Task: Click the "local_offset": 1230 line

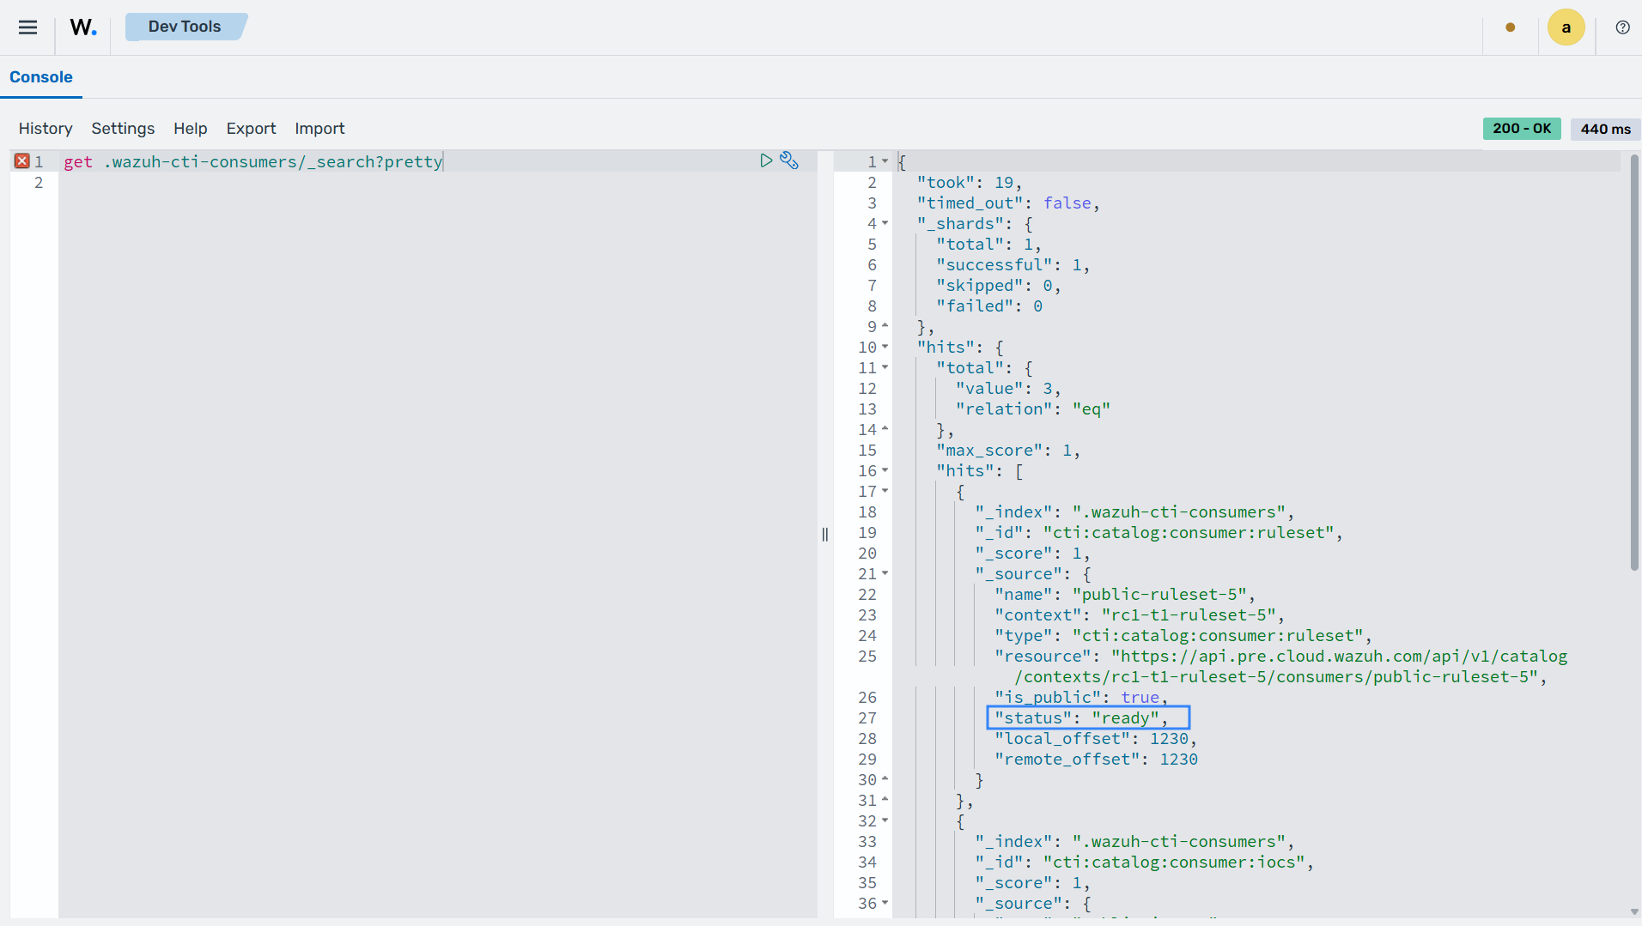Action: click(x=1095, y=738)
